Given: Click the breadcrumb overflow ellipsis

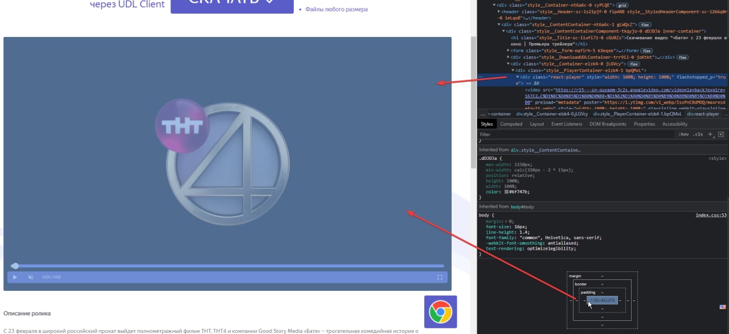Looking at the screenshot, I should [x=482, y=114].
